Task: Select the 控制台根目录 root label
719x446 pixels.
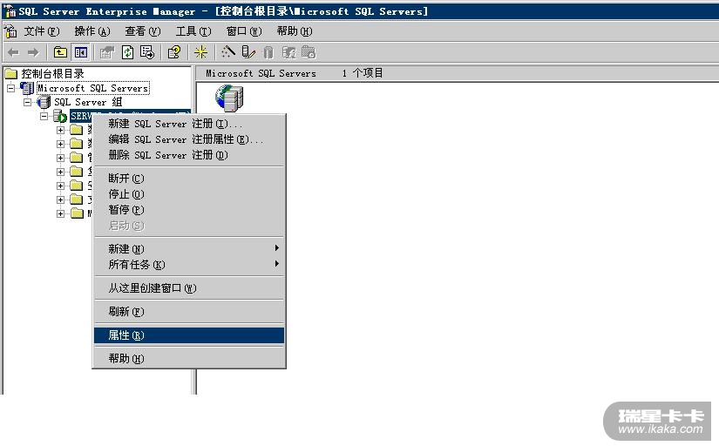Action: pos(53,74)
